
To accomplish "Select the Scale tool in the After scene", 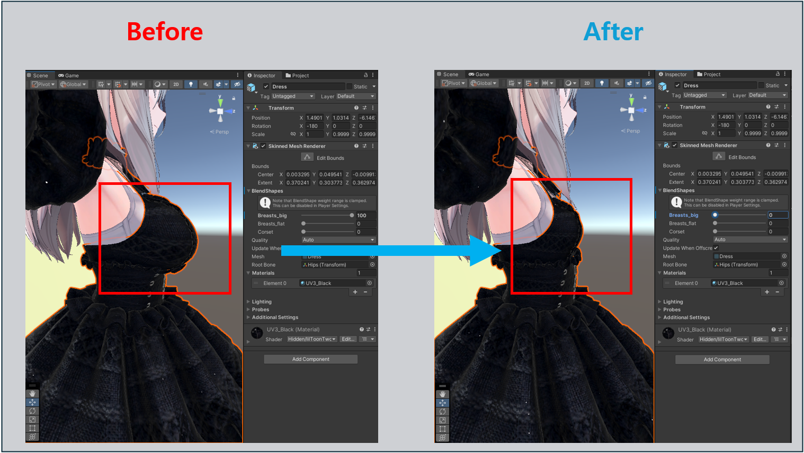I will 442,420.
